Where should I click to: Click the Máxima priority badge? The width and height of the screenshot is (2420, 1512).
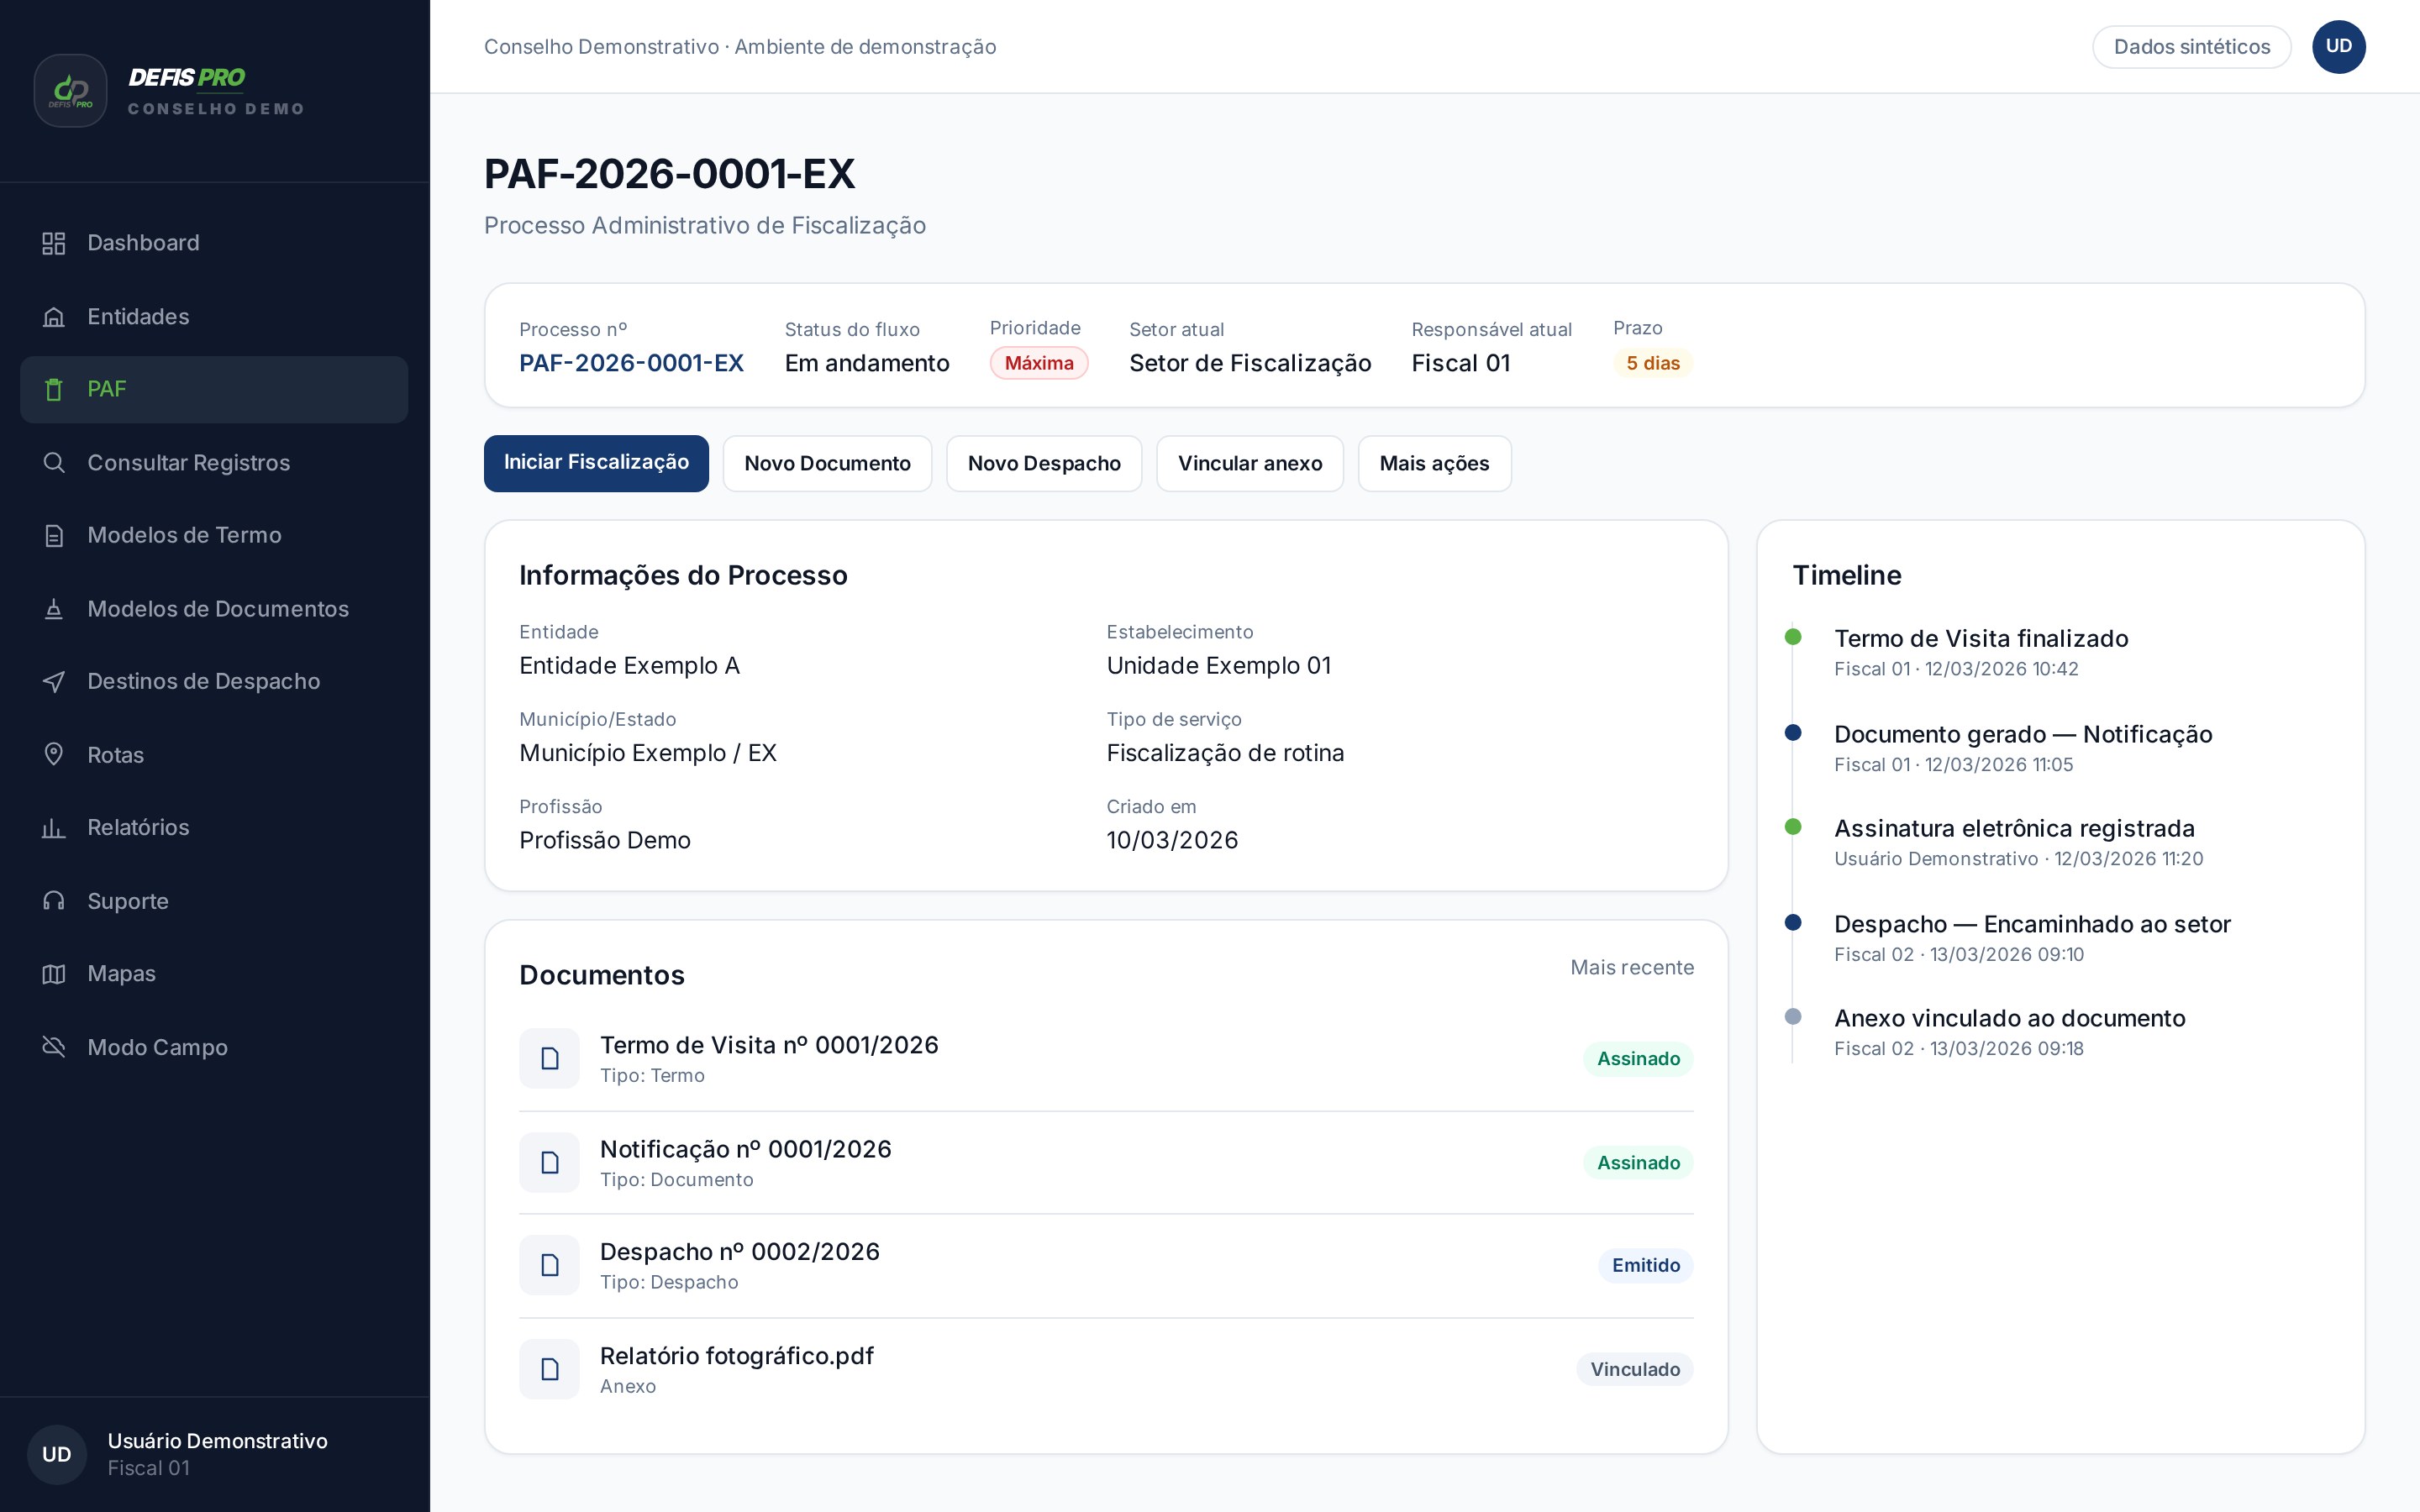1039,363
